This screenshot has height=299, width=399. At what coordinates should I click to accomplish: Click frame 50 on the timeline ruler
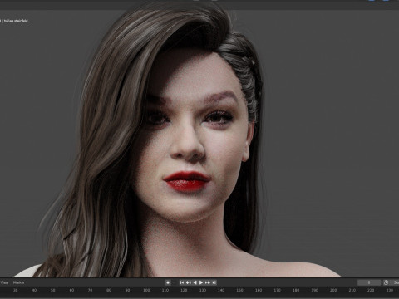click(52, 290)
